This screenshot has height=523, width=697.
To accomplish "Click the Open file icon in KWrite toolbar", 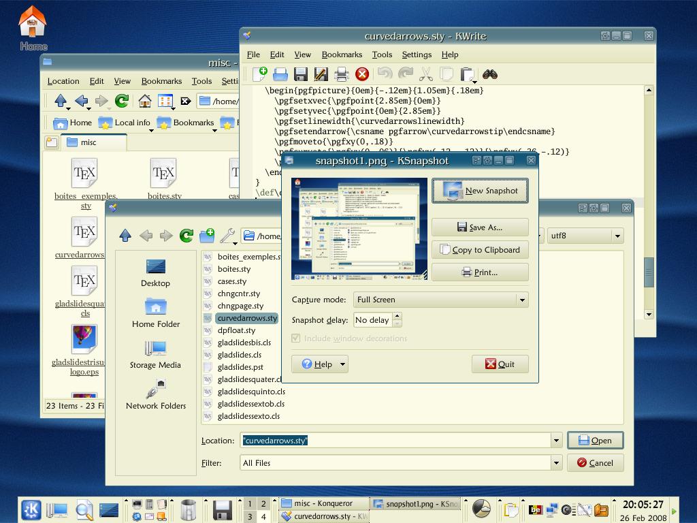I will [280, 74].
